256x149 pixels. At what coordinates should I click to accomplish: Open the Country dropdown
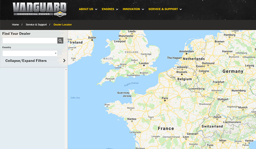click(x=30, y=53)
